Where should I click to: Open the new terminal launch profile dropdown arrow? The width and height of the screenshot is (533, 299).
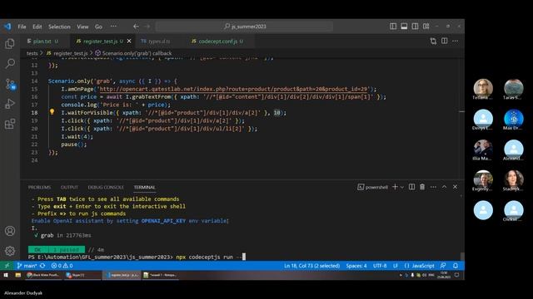[x=402, y=187]
